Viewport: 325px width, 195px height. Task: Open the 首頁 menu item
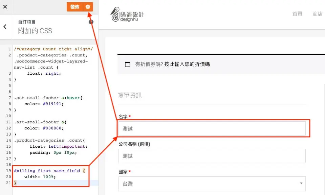coord(297,14)
